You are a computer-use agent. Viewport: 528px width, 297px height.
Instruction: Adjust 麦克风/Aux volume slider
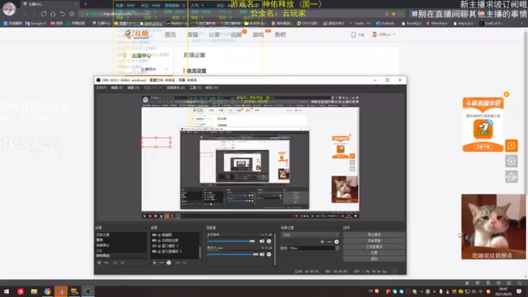(x=233, y=254)
